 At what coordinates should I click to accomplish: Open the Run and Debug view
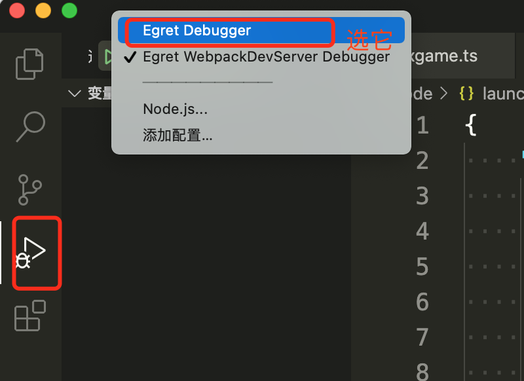tap(31, 253)
